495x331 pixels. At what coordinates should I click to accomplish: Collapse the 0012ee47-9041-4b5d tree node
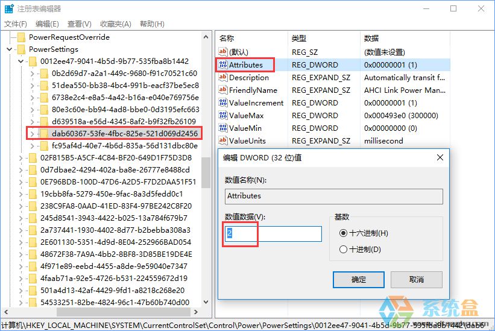click(x=21, y=61)
